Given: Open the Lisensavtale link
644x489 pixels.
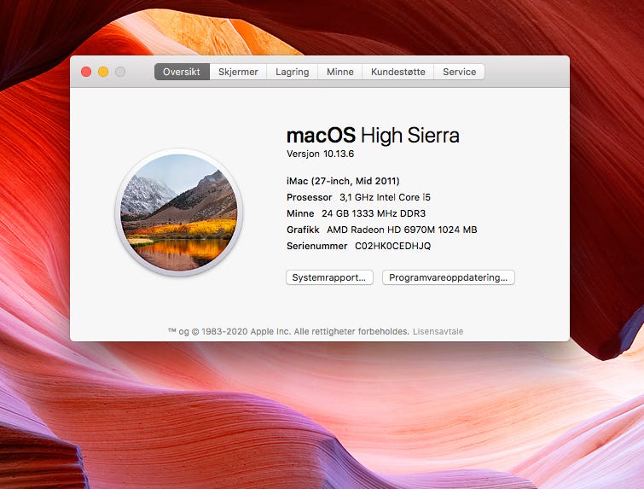Looking at the screenshot, I should click(438, 332).
